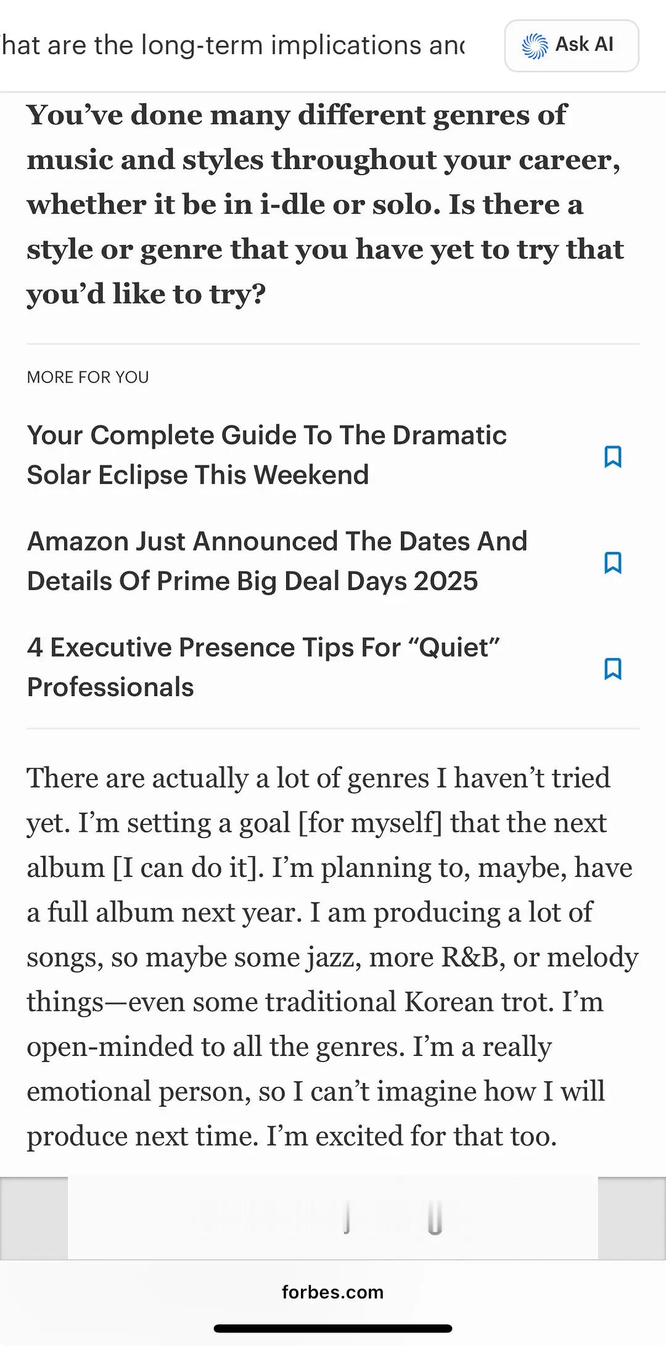This screenshot has width=666, height=1346.
Task: Tap the home indicator bar at bottom
Action: 333,1328
